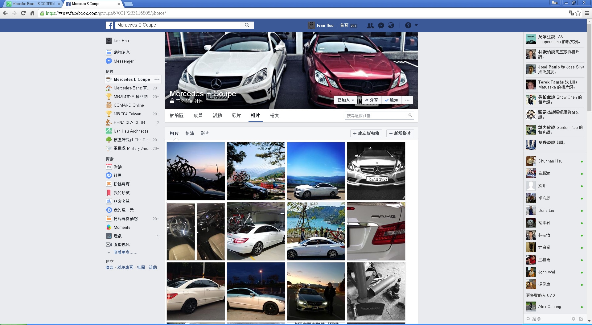Switch to 討論區 discussion tab
This screenshot has width=592, height=325.
(x=177, y=115)
